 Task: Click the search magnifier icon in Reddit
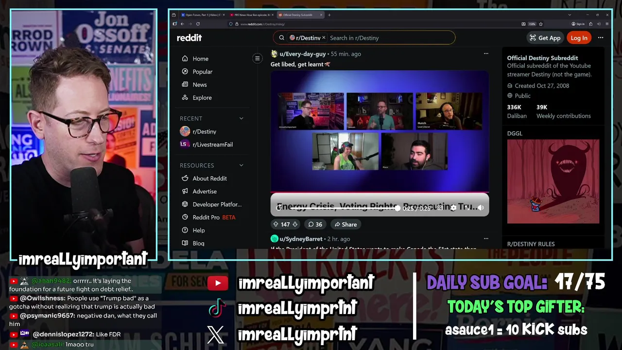[x=281, y=38]
